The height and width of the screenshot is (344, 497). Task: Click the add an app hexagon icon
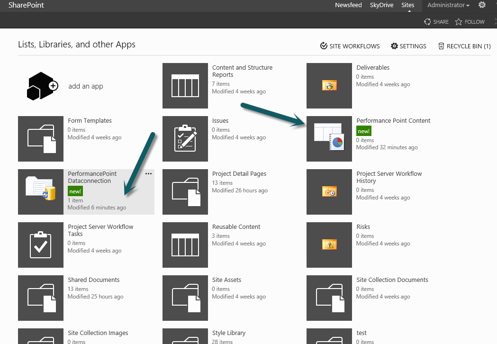coord(43,86)
